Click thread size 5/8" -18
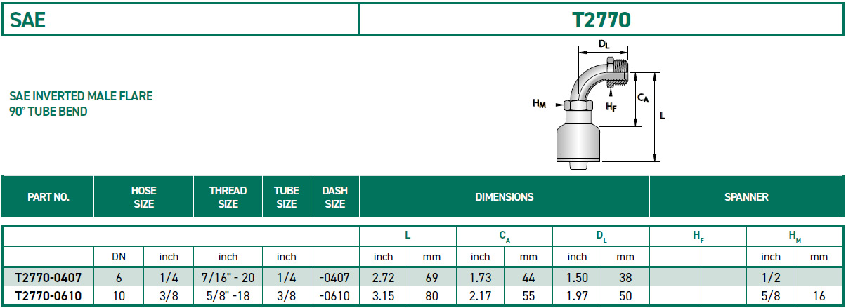846x308 pixels. pyautogui.click(x=228, y=296)
